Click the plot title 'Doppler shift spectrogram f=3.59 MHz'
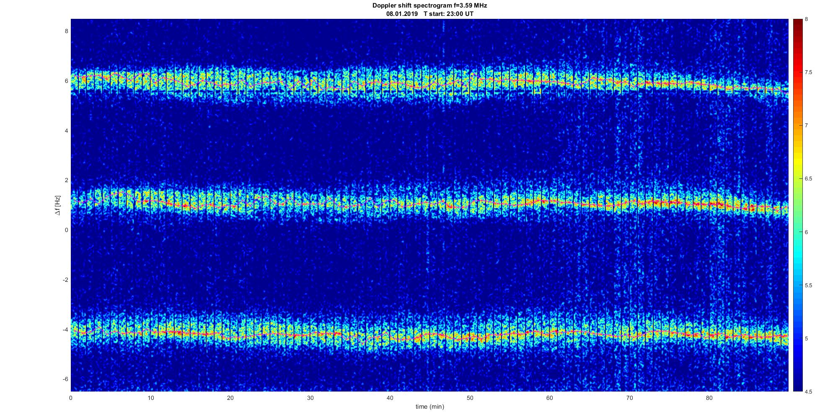The image size is (838, 420). point(429,5)
